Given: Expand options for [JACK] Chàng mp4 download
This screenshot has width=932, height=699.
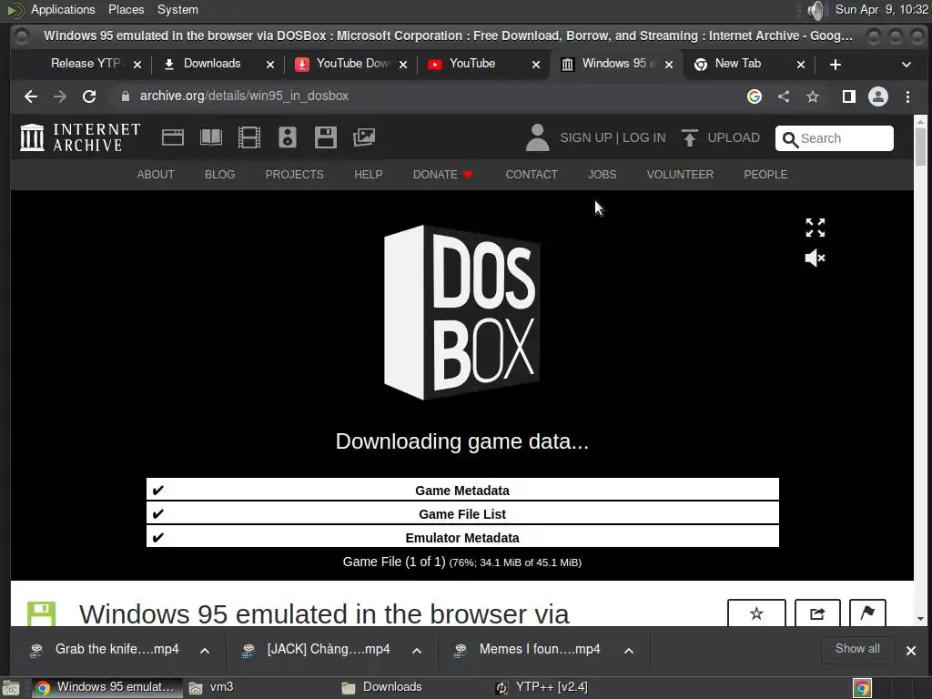Looking at the screenshot, I should (417, 650).
